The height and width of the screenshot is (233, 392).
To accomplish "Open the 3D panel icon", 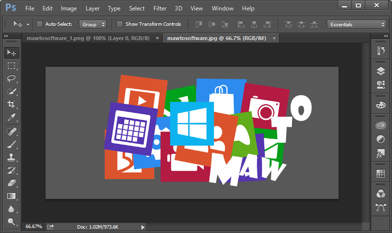I will coord(381,84).
